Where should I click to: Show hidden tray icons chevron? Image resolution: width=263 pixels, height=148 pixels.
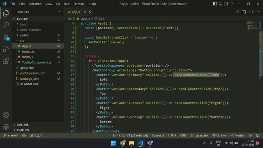click(204, 143)
